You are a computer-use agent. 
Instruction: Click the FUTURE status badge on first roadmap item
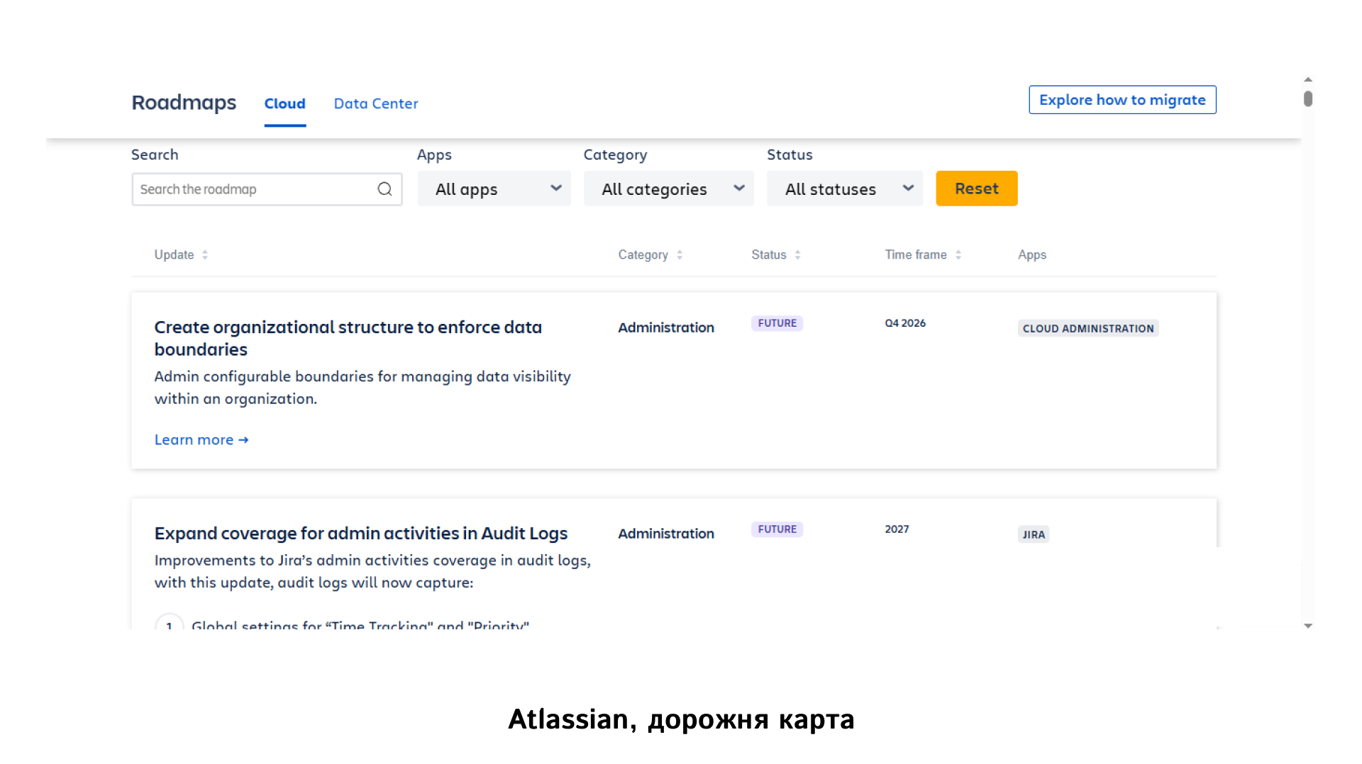(777, 323)
